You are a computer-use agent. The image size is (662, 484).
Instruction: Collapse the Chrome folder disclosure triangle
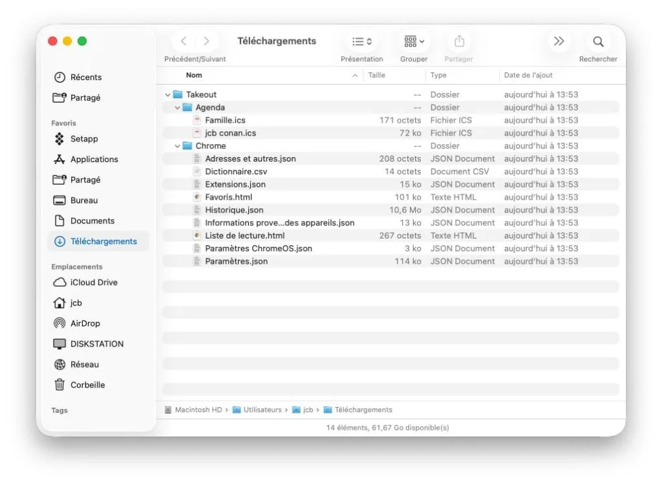(x=178, y=146)
